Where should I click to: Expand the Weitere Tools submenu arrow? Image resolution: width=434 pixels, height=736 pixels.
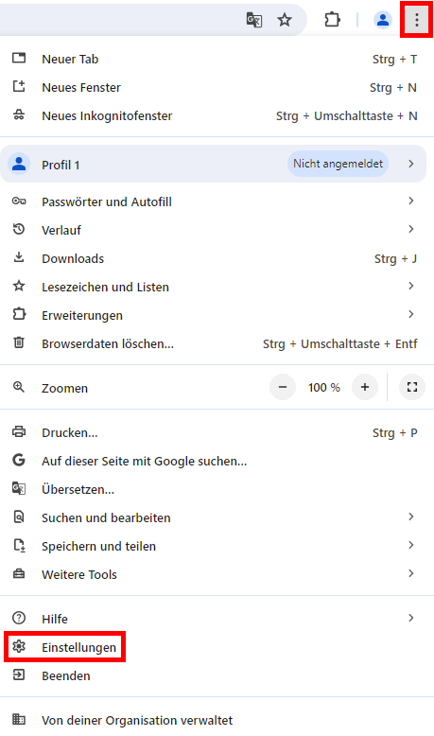coord(411,573)
